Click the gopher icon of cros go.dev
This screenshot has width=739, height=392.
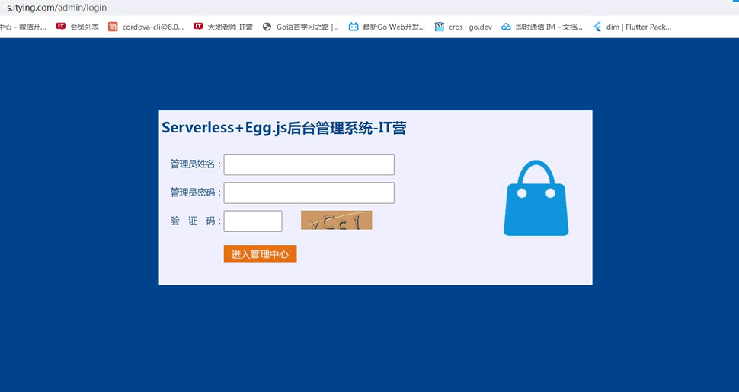[440, 27]
